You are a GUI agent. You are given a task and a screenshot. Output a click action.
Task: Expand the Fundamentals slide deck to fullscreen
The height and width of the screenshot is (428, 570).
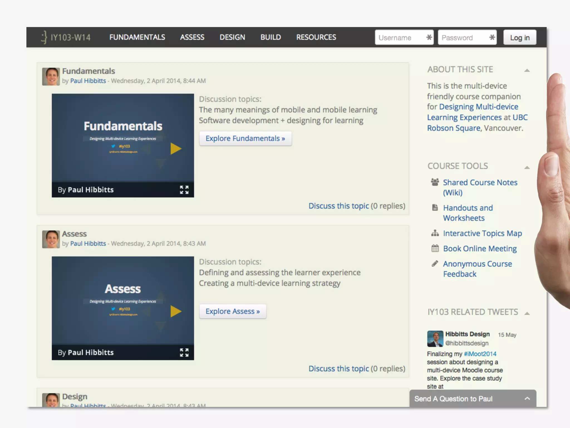coord(184,190)
